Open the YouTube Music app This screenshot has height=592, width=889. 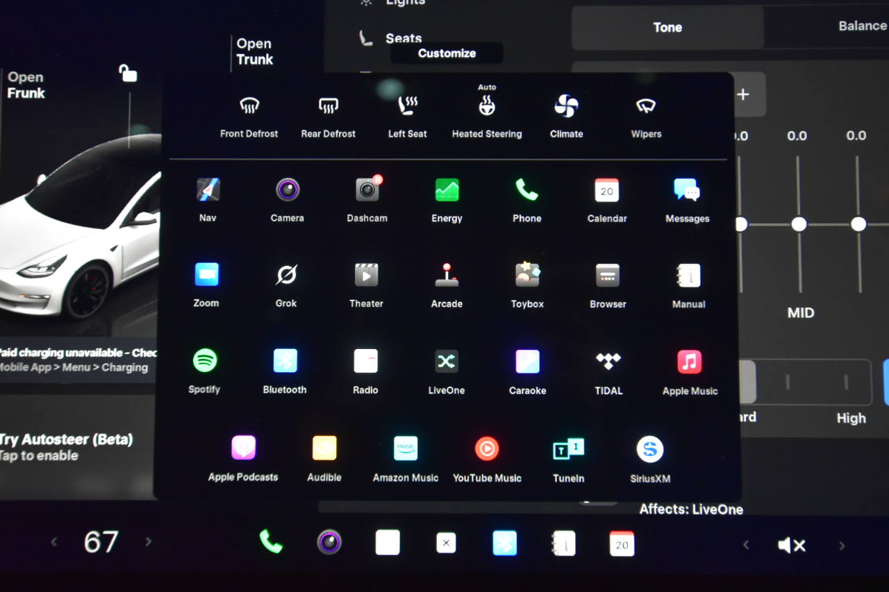[487, 449]
